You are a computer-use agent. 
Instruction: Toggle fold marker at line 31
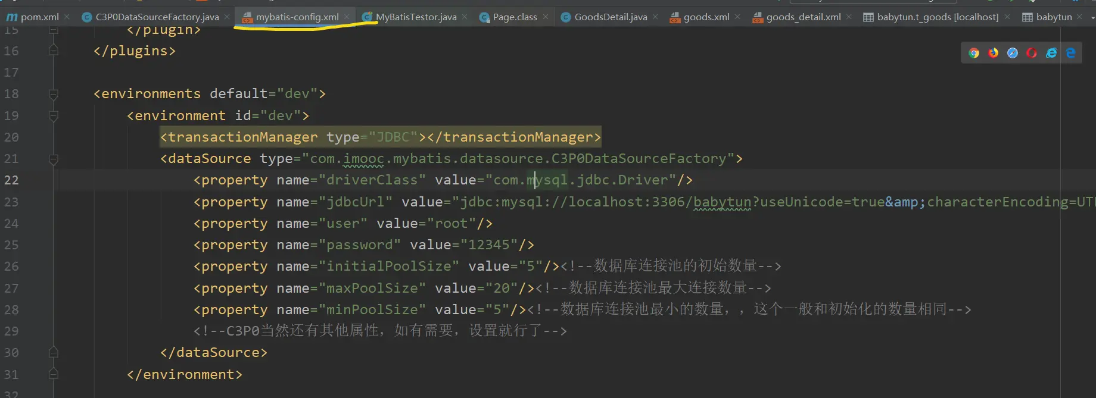[53, 374]
